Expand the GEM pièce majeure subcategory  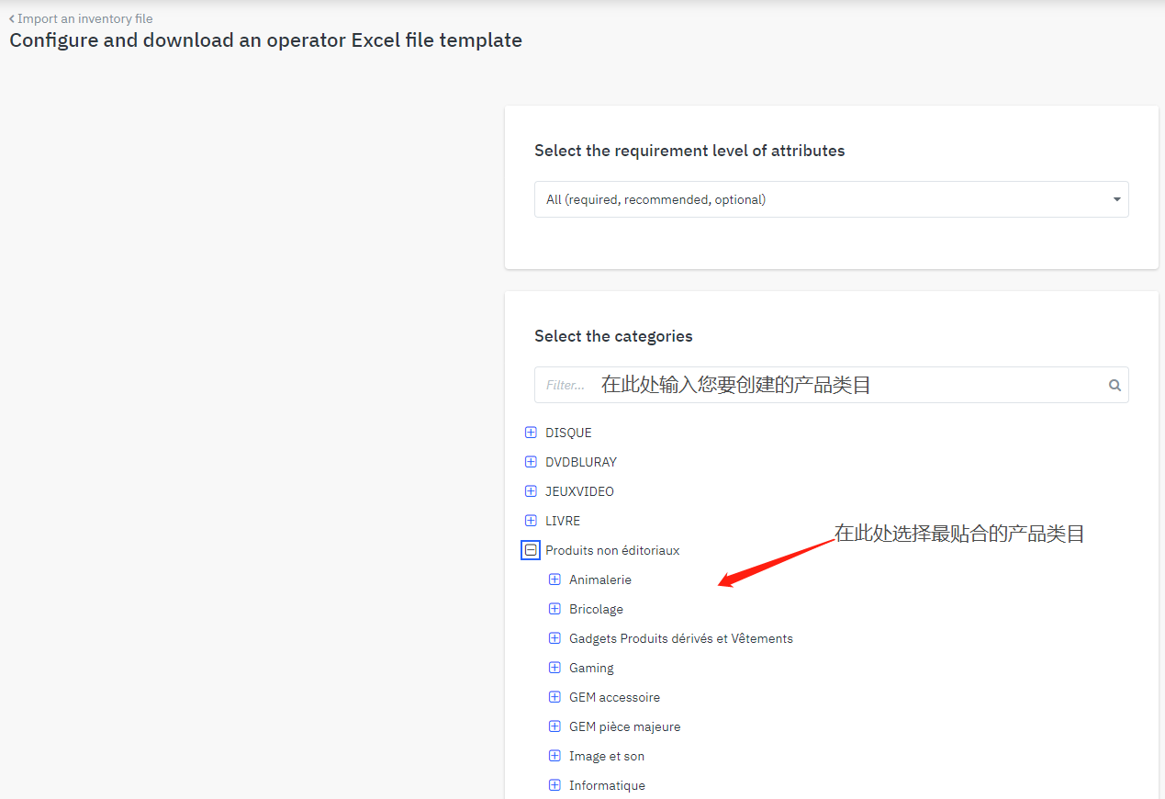point(554,726)
